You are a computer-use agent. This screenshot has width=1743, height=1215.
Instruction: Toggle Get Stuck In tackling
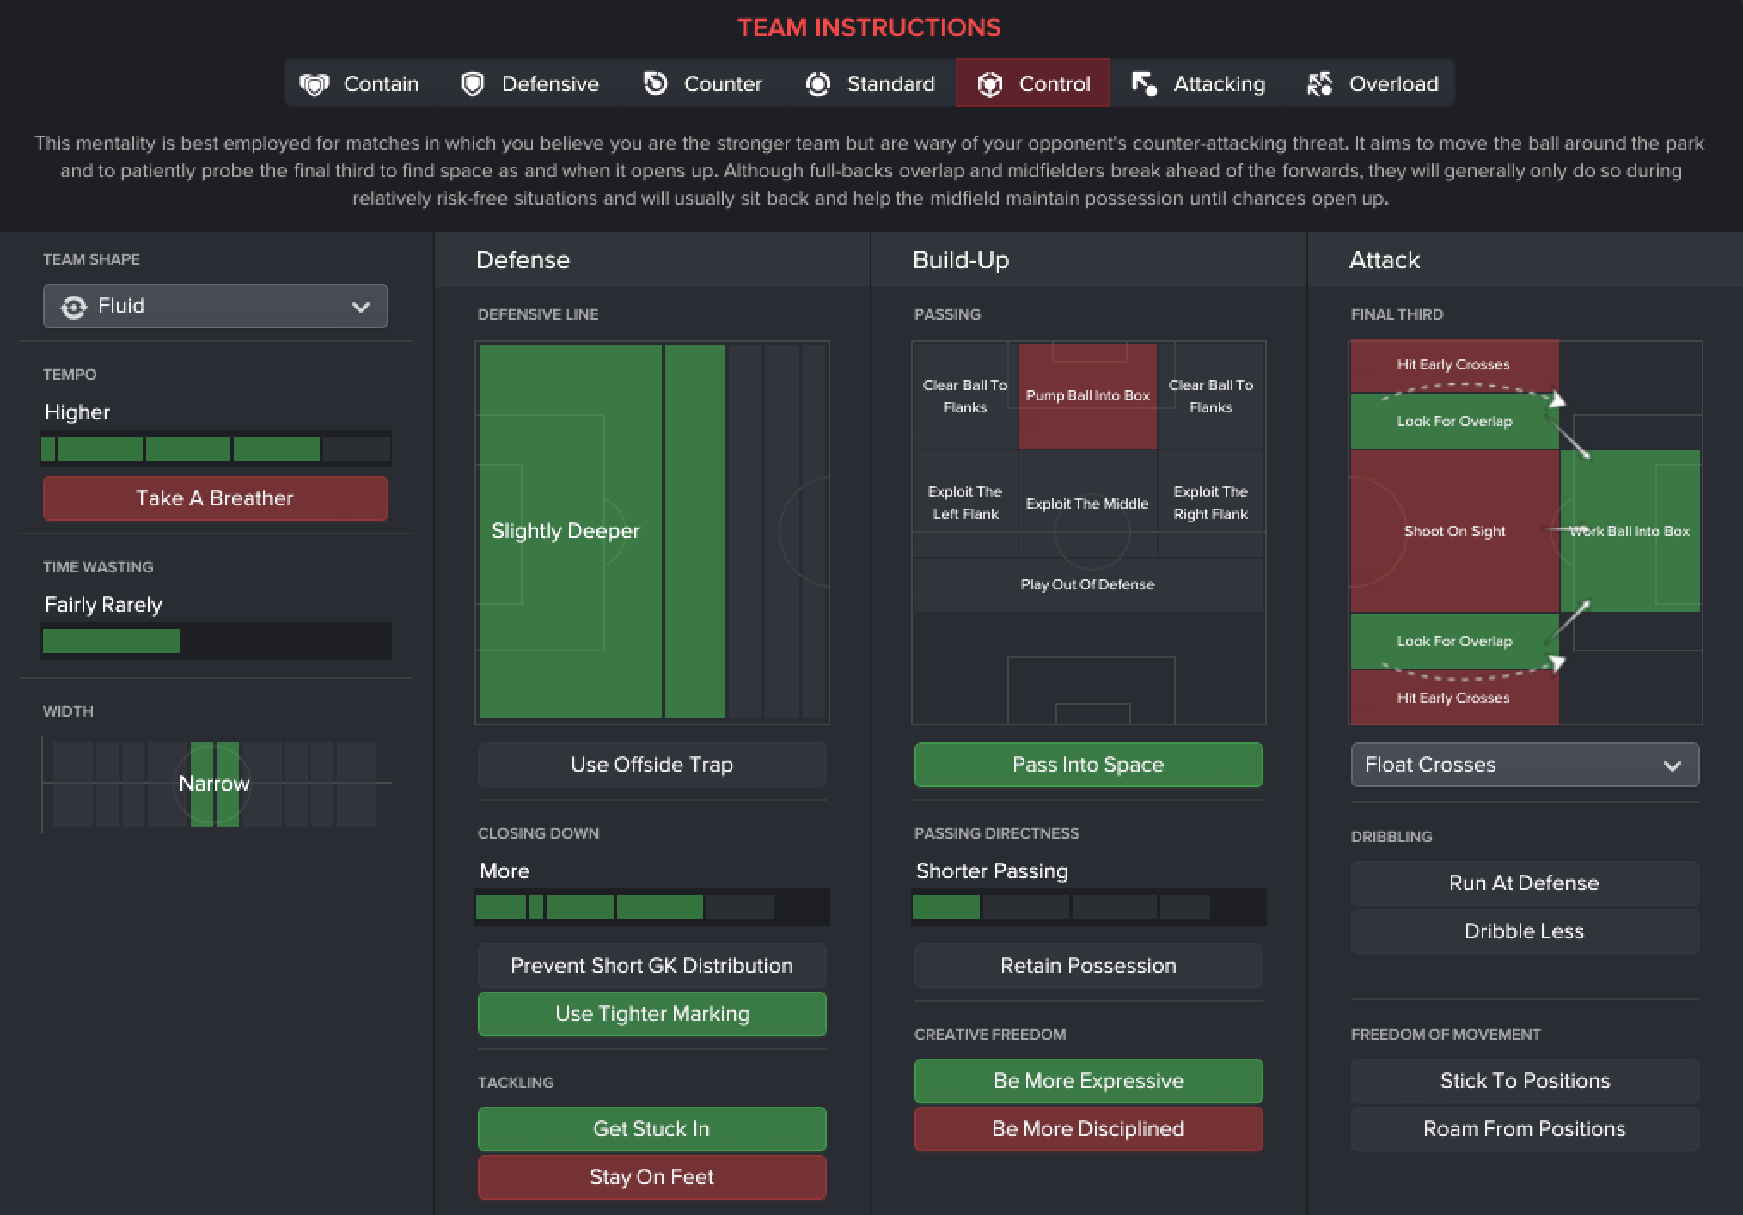tap(652, 1129)
